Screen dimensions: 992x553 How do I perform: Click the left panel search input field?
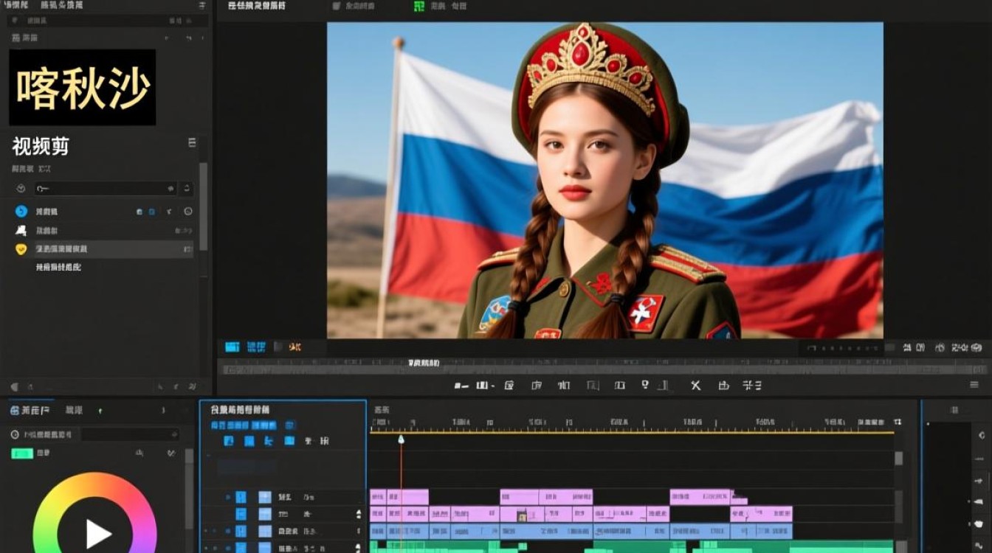click(105, 189)
